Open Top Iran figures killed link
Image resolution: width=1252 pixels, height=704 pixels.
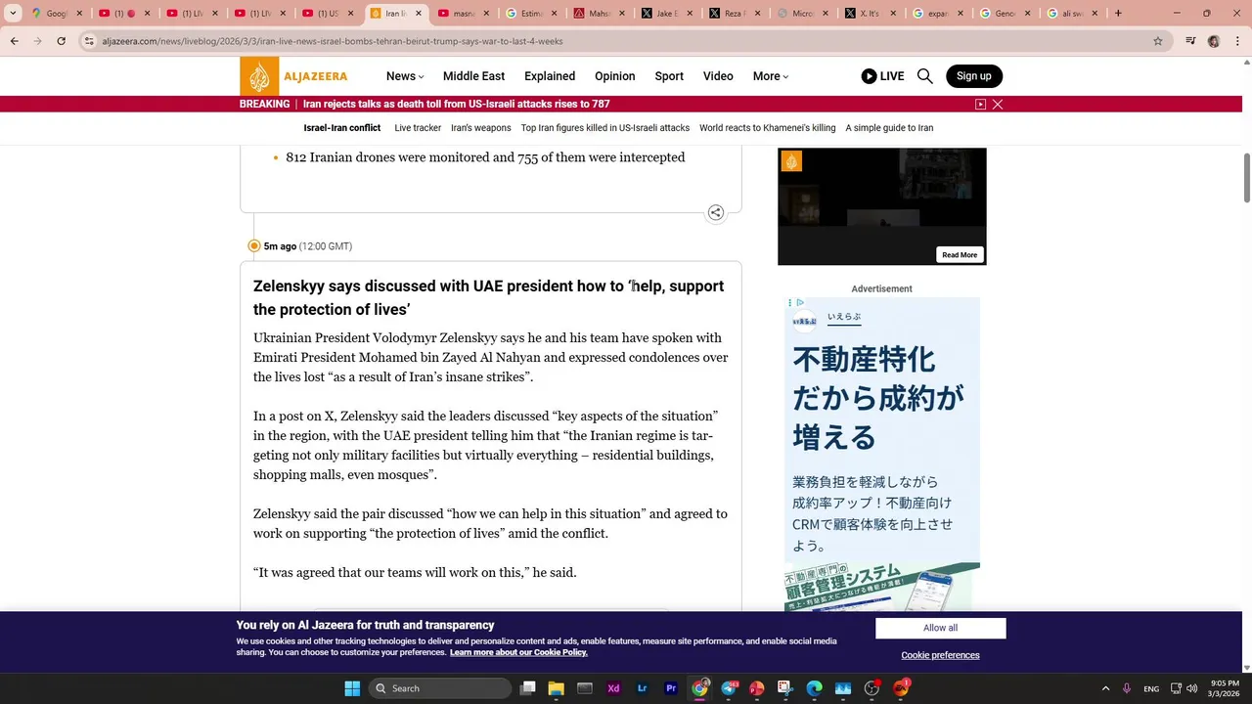(x=604, y=128)
